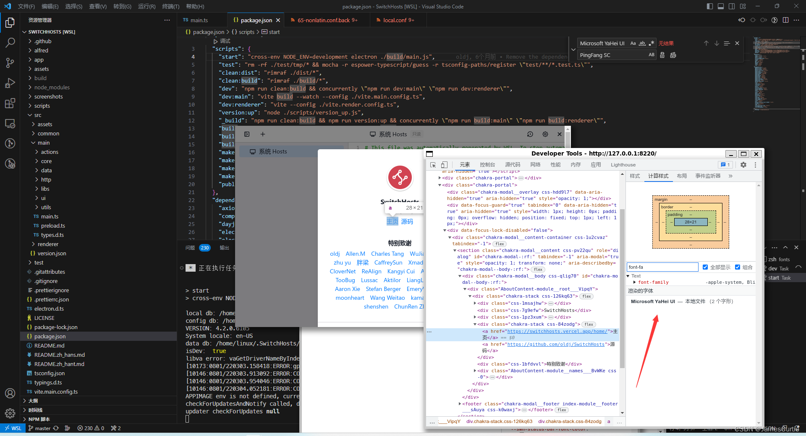Select the element inspector tool in DevTools
This screenshot has height=436, width=806.
click(x=433, y=165)
